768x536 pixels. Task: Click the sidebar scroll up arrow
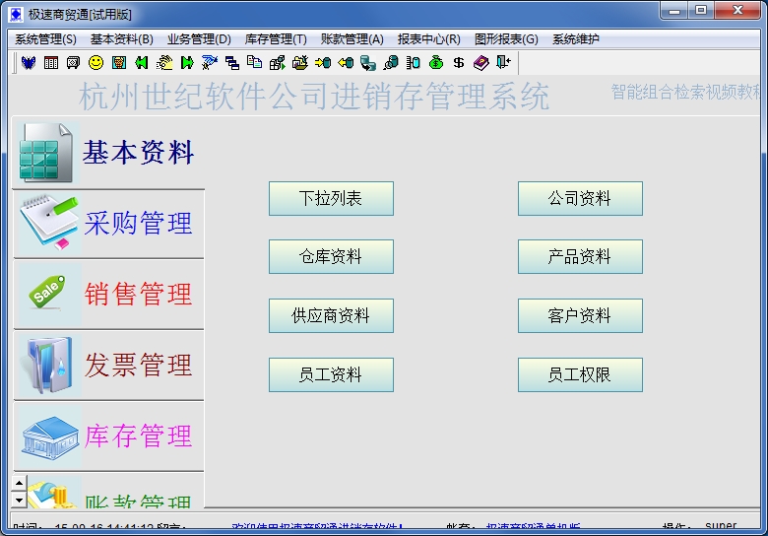(x=19, y=483)
